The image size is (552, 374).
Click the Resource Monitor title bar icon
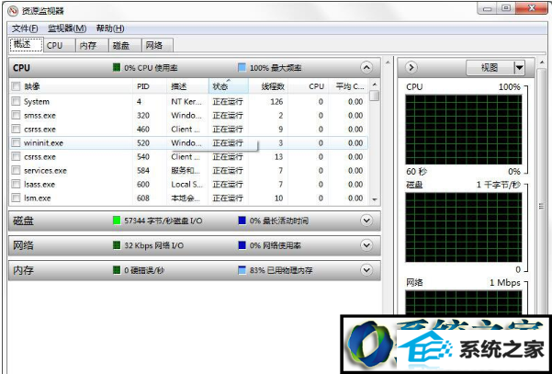pos(12,11)
